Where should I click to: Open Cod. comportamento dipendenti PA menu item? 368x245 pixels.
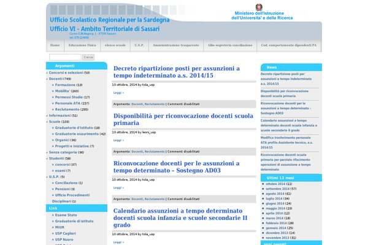point(289,45)
